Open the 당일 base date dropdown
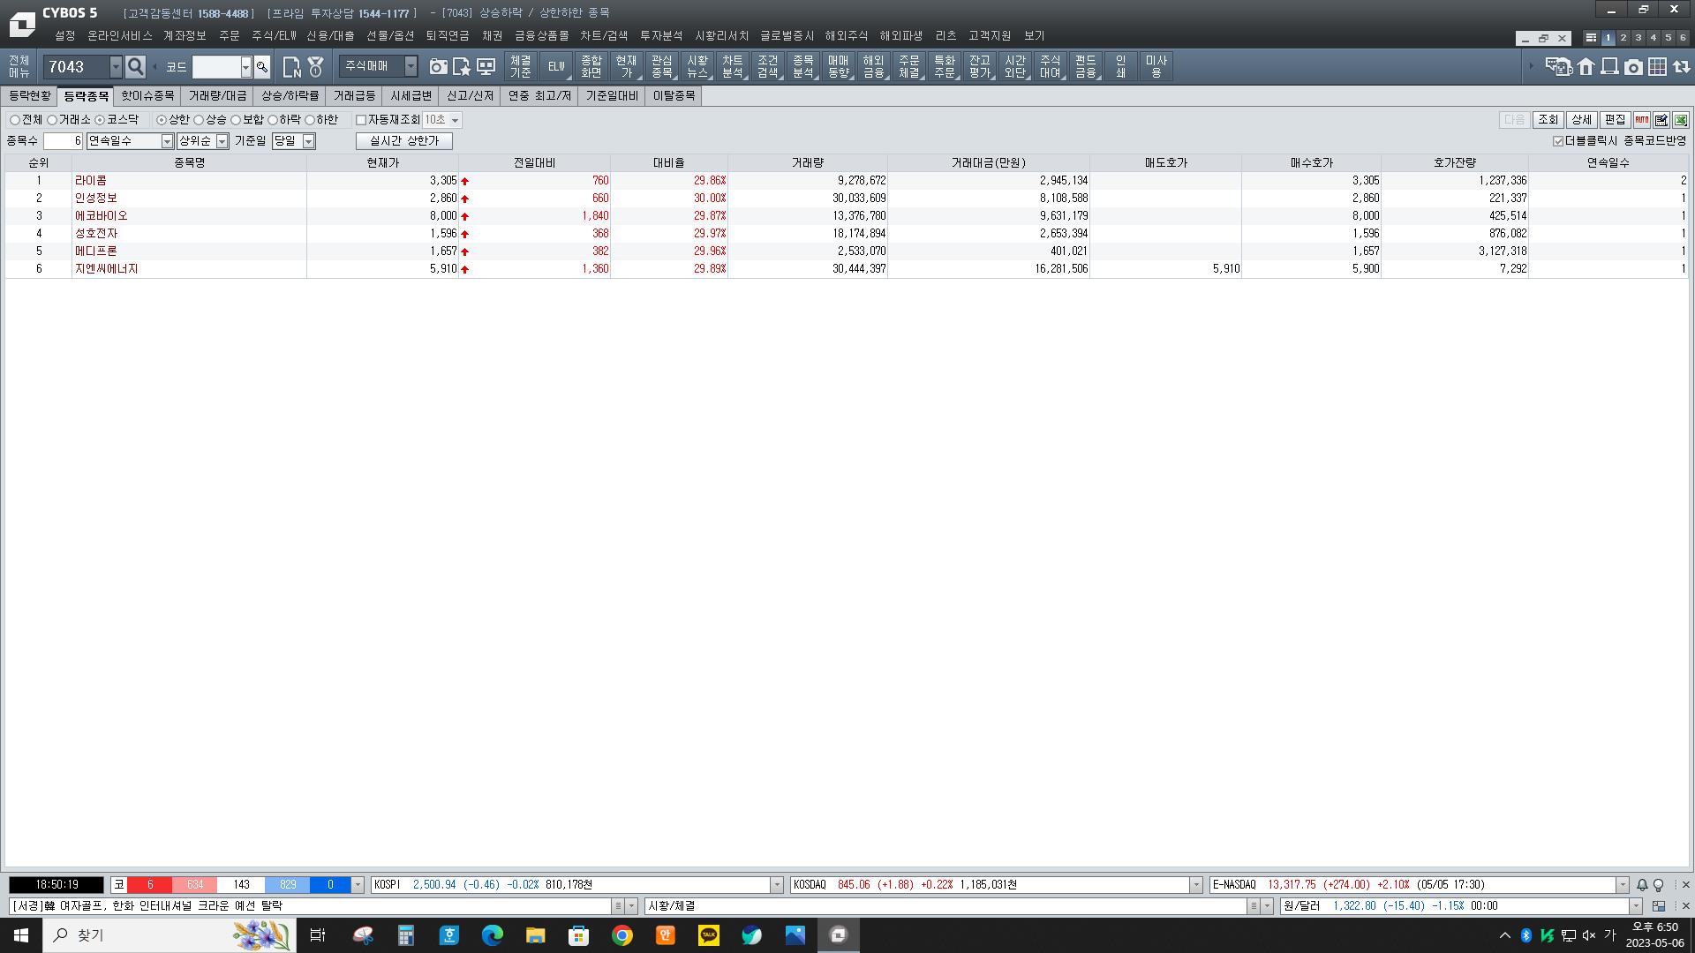The width and height of the screenshot is (1695, 953). point(309,141)
